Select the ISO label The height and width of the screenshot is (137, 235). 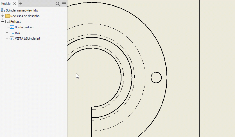pos(17,33)
